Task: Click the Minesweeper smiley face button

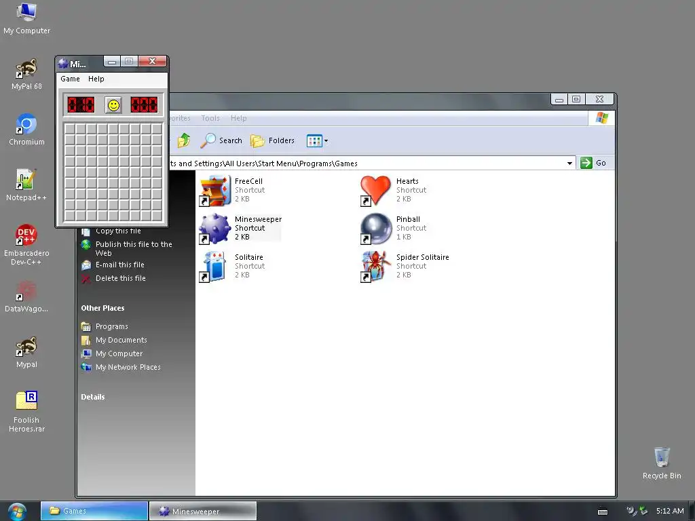Action: (x=113, y=105)
